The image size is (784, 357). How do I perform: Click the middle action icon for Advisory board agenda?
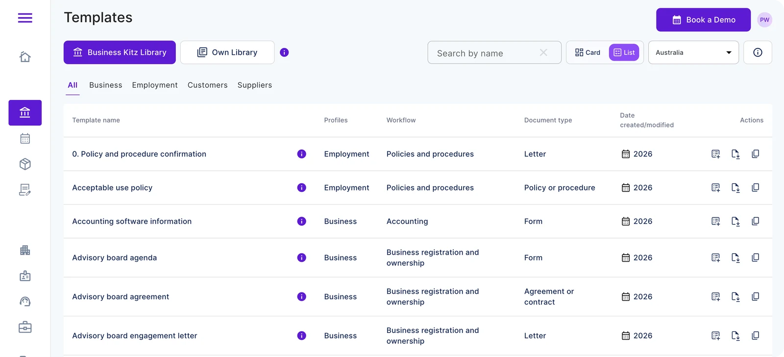coord(735,258)
